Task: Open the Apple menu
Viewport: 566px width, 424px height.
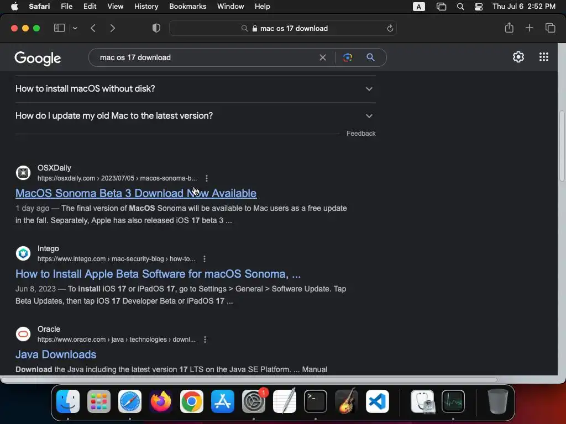Action: [x=14, y=7]
